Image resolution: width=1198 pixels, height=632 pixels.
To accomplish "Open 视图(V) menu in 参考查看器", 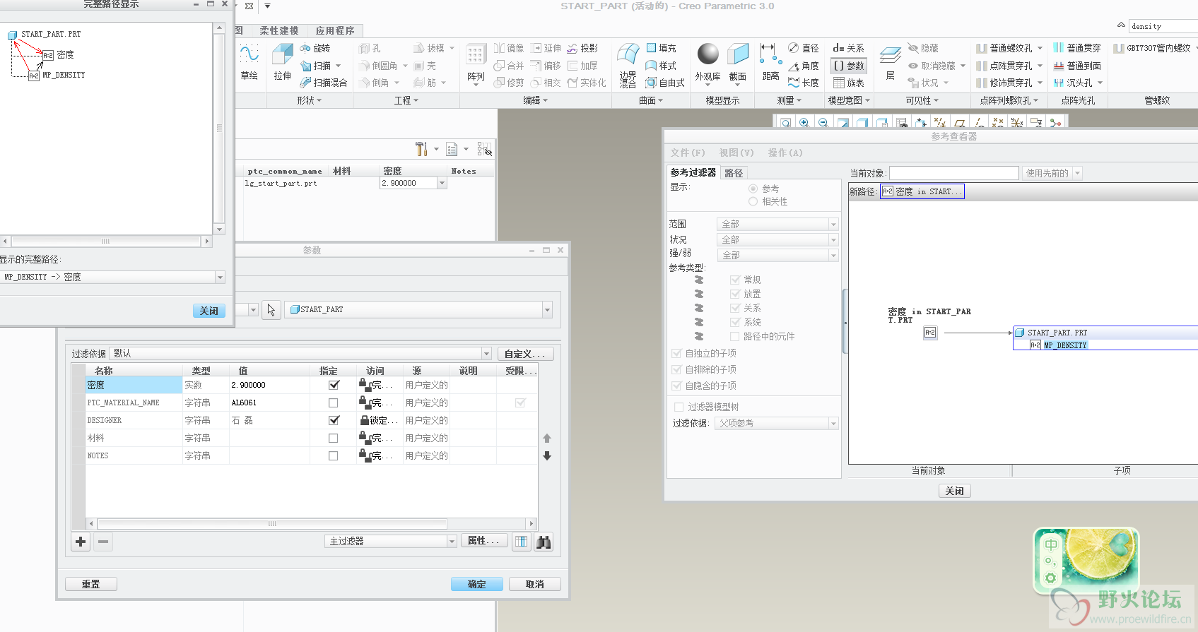I will pyautogui.click(x=736, y=153).
